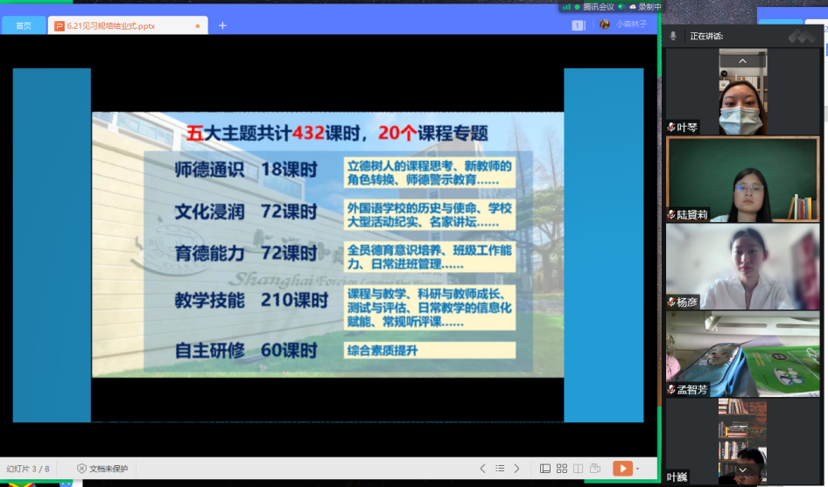Select 叶琴's video thumbnail
The height and width of the screenshot is (487, 828).
click(x=742, y=92)
